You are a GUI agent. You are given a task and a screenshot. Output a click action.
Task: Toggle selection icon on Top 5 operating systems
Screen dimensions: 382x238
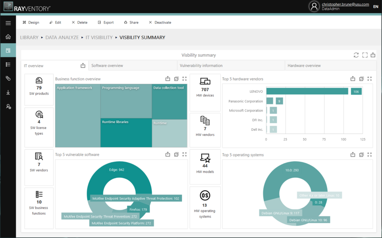pos(361,155)
